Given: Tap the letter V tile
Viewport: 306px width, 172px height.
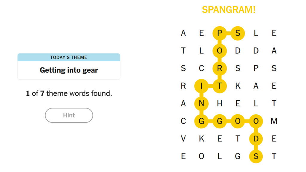Looking at the screenshot, I should [183, 139].
